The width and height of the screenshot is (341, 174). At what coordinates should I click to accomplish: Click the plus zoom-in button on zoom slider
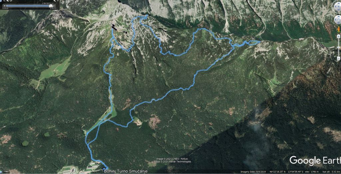tap(339, 37)
